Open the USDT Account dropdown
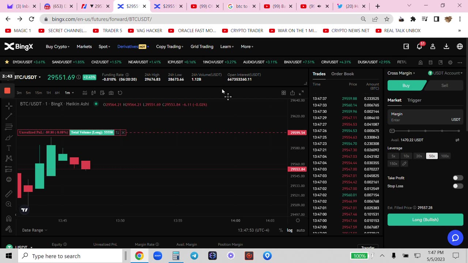 click(x=445, y=73)
